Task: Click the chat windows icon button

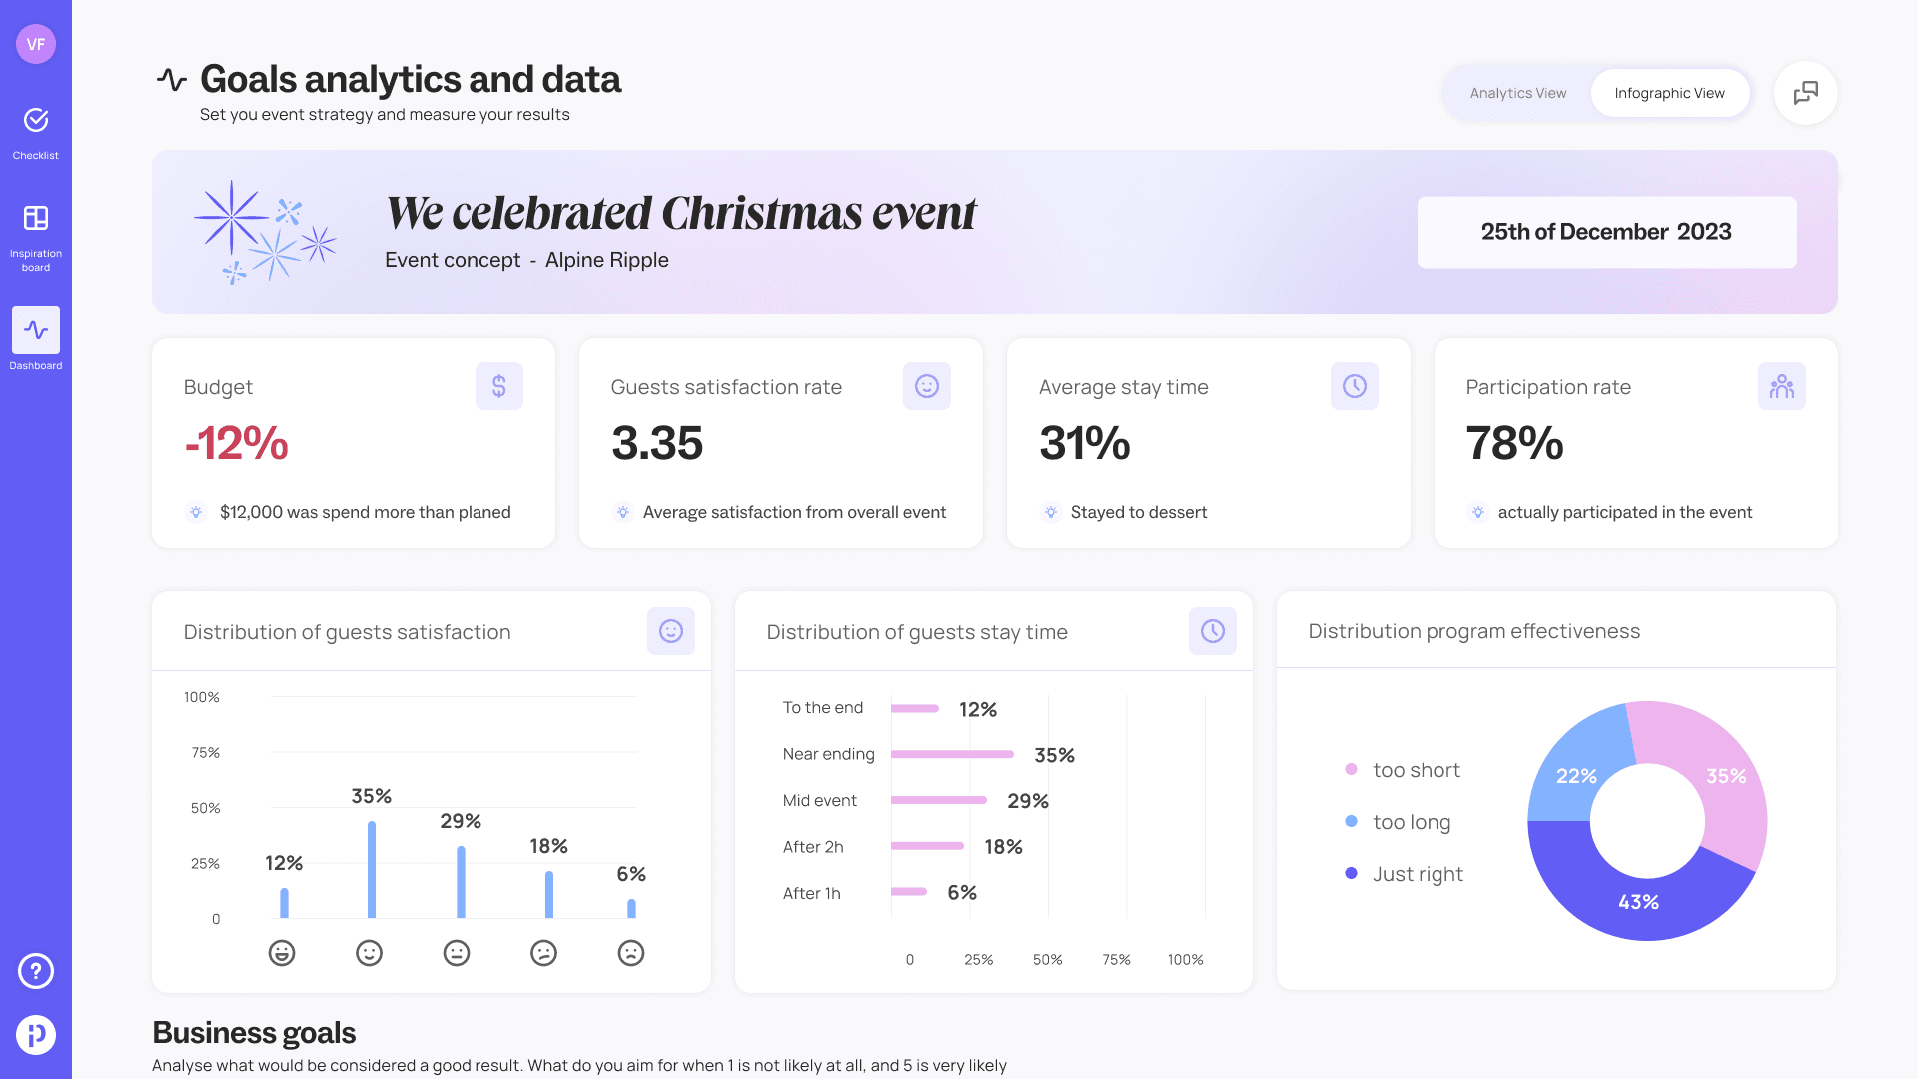Action: coord(1805,93)
